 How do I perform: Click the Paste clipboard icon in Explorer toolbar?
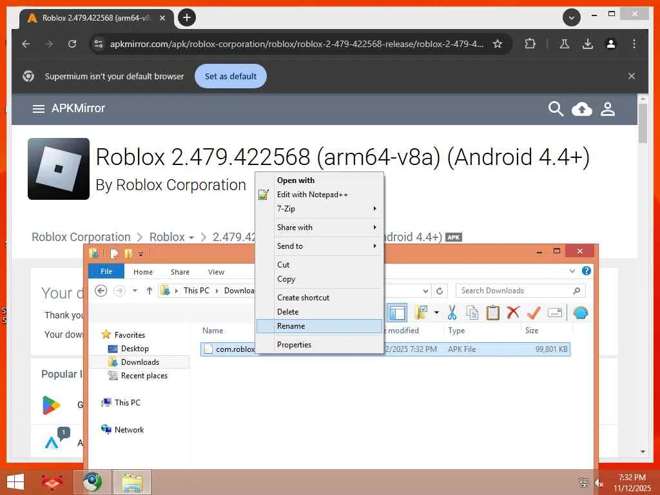pyautogui.click(x=492, y=313)
